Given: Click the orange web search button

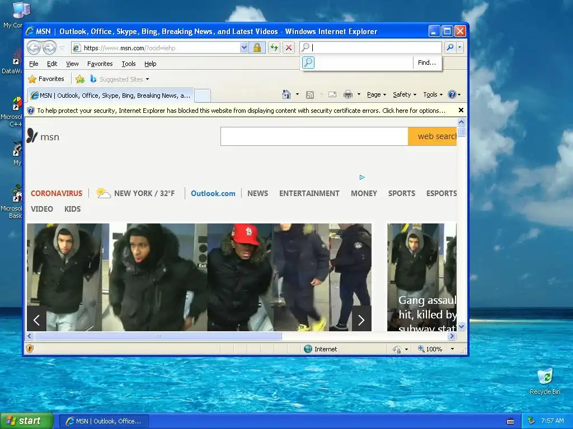Looking at the screenshot, I should [x=433, y=136].
